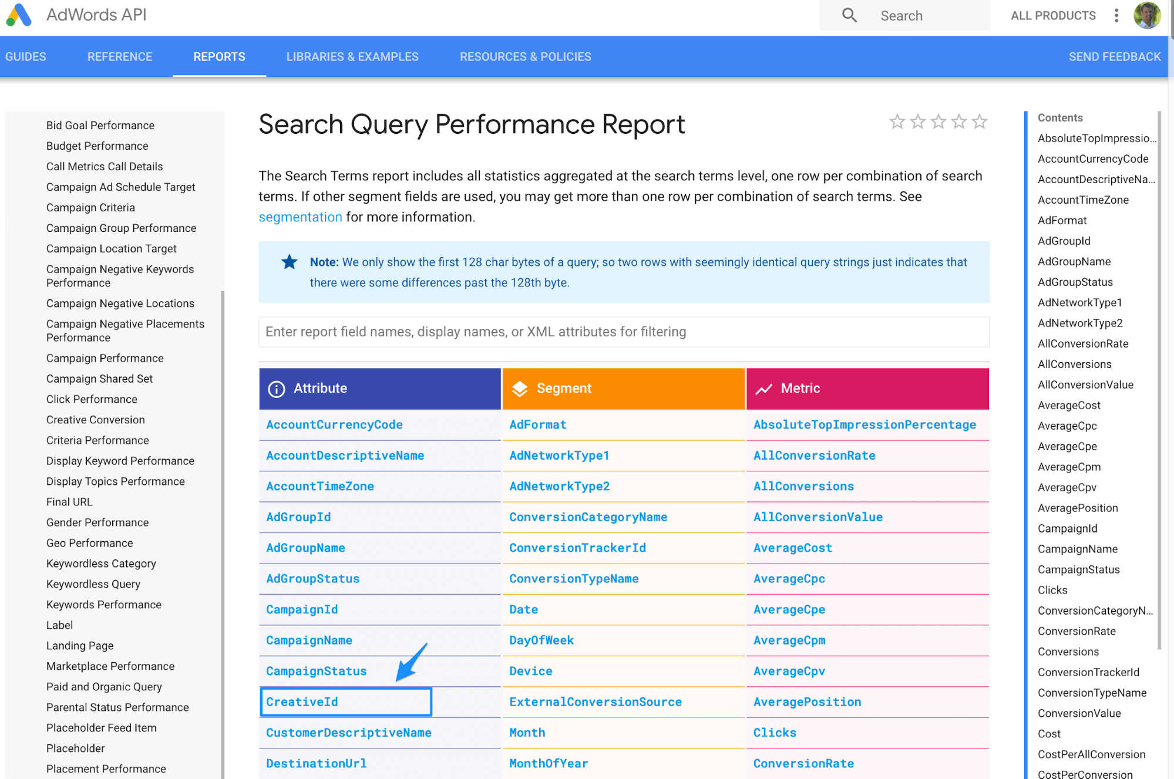Open the Date segment link

523,609
